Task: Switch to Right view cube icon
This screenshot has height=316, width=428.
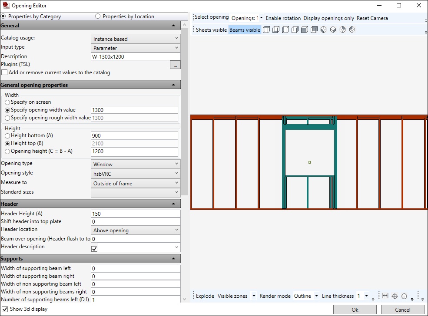Action: click(295, 30)
